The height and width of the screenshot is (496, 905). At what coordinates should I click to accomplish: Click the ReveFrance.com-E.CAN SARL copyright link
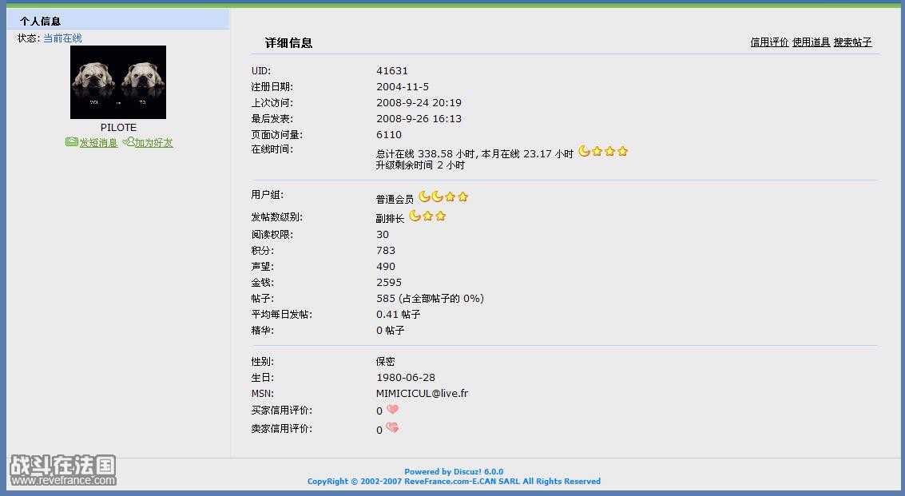coord(461,481)
